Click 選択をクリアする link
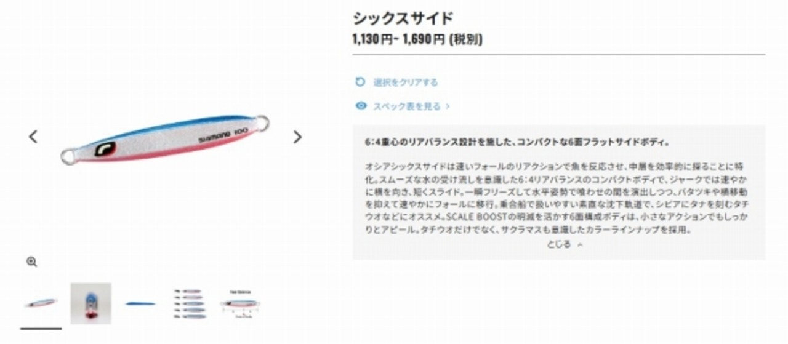Image resolution: width=788 pixels, height=344 pixels. [406, 82]
